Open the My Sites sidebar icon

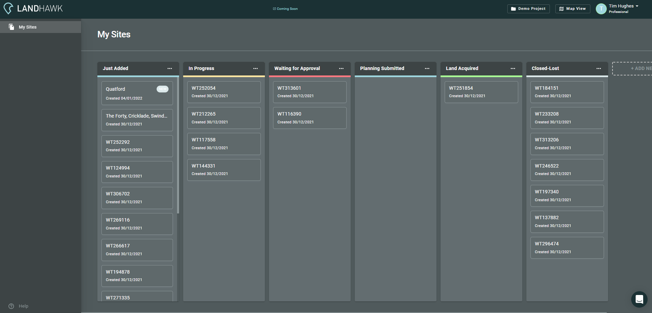12,27
